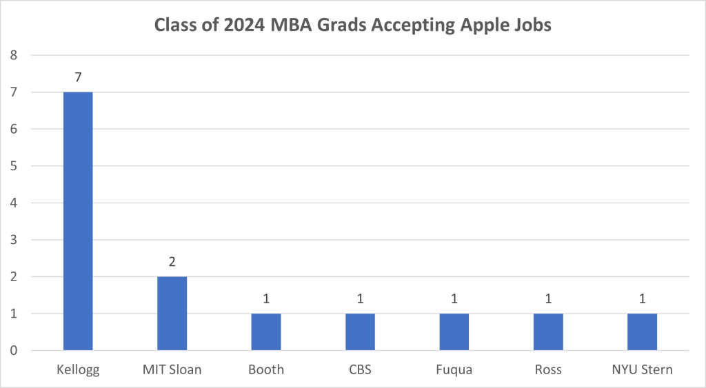Select the Ross bar
706x388 pixels.
(x=548, y=332)
